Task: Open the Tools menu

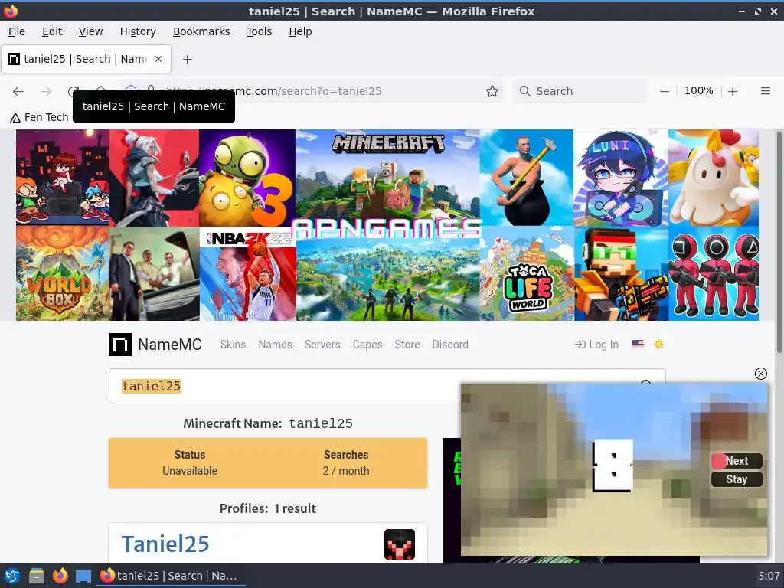Action: pos(259,31)
